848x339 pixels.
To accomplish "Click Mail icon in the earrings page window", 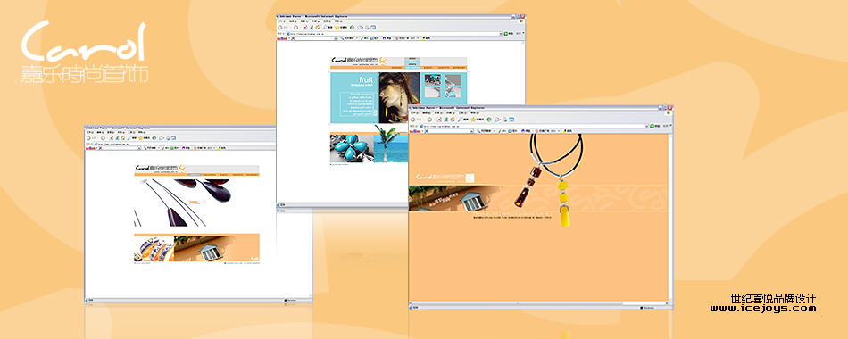I will click(x=162, y=138).
